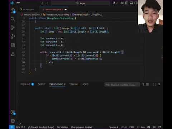Open the Manage gear settings
This screenshot has width=172, height=129.
pyautogui.click(x=13, y=121)
